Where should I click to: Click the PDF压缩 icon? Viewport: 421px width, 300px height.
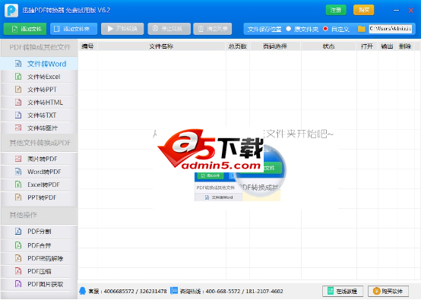18,271
